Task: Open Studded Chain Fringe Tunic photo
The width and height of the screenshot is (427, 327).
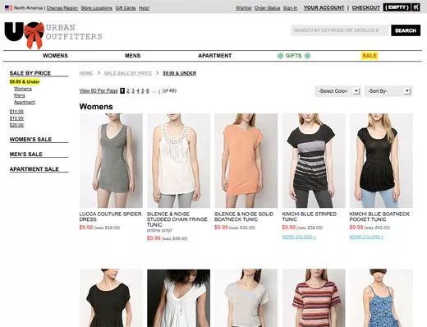Action: (178, 161)
